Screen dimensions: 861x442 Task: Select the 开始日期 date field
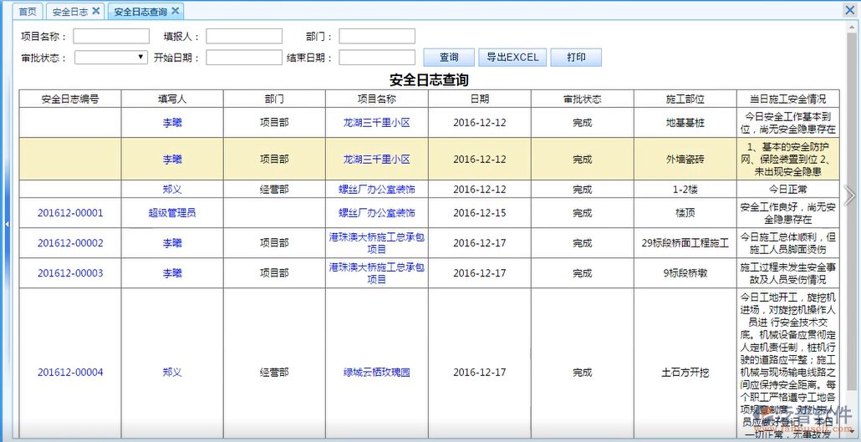point(244,58)
